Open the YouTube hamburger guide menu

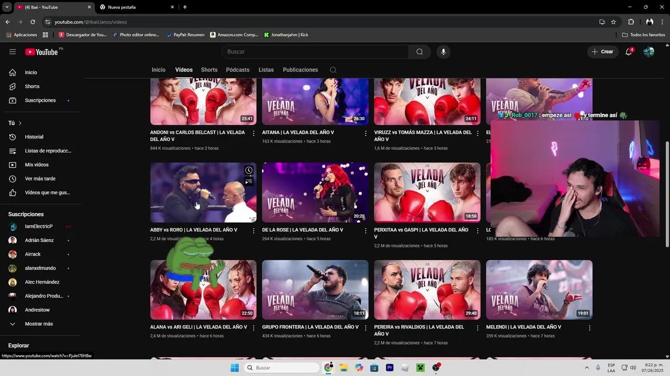(x=13, y=52)
